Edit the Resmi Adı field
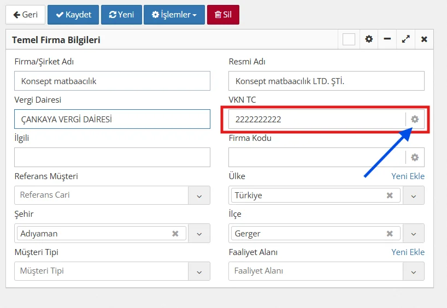This screenshot has height=308, width=447. point(326,81)
